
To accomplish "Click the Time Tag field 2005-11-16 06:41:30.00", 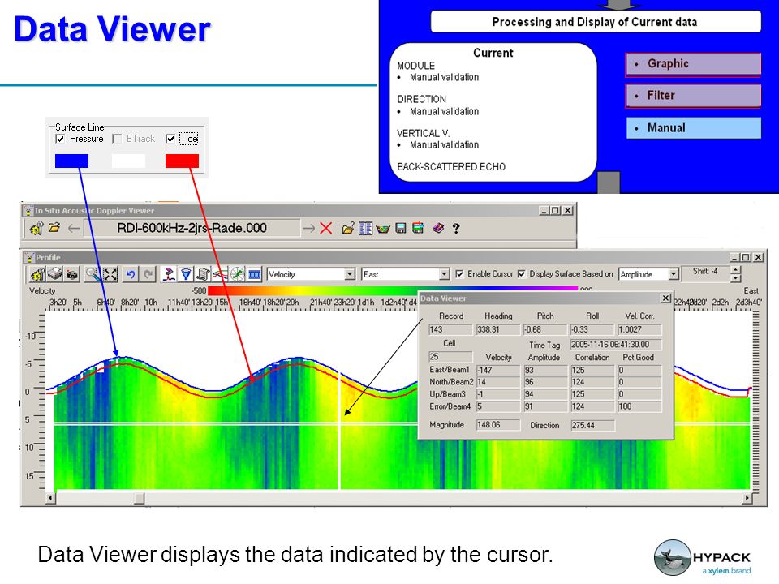I will pos(616,344).
